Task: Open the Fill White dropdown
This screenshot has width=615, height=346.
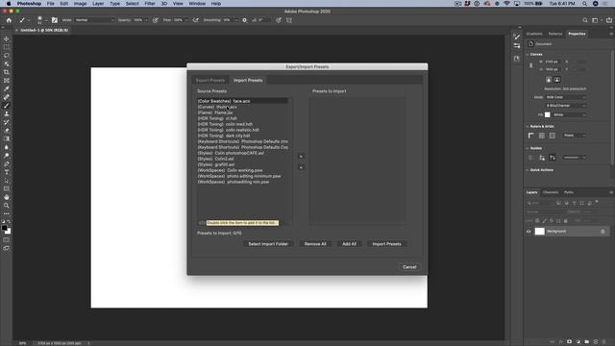Action: point(570,115)
